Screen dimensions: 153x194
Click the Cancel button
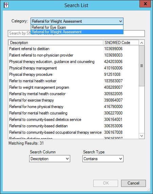pyautogui.click(x=133, y=183)
